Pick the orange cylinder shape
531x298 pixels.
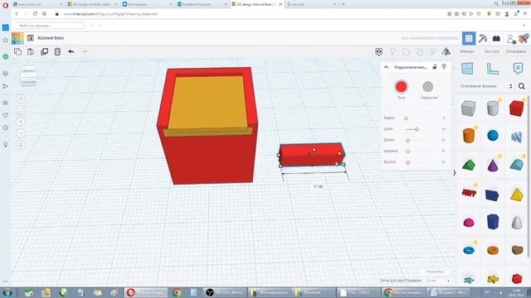pos(469,136)
